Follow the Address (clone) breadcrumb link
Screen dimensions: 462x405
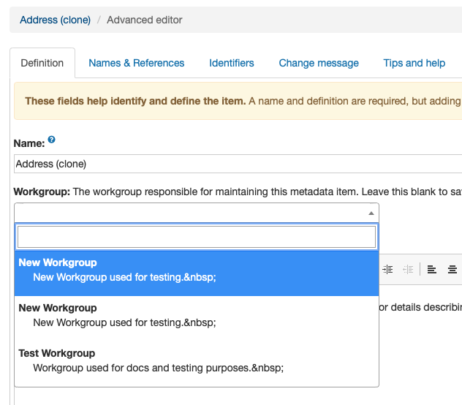pyautogui.click(x=55, y=20)
